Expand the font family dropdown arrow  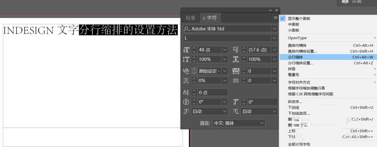pos(274,29)
